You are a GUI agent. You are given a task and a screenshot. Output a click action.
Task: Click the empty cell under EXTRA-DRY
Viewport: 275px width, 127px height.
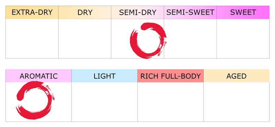pos(32,39)
